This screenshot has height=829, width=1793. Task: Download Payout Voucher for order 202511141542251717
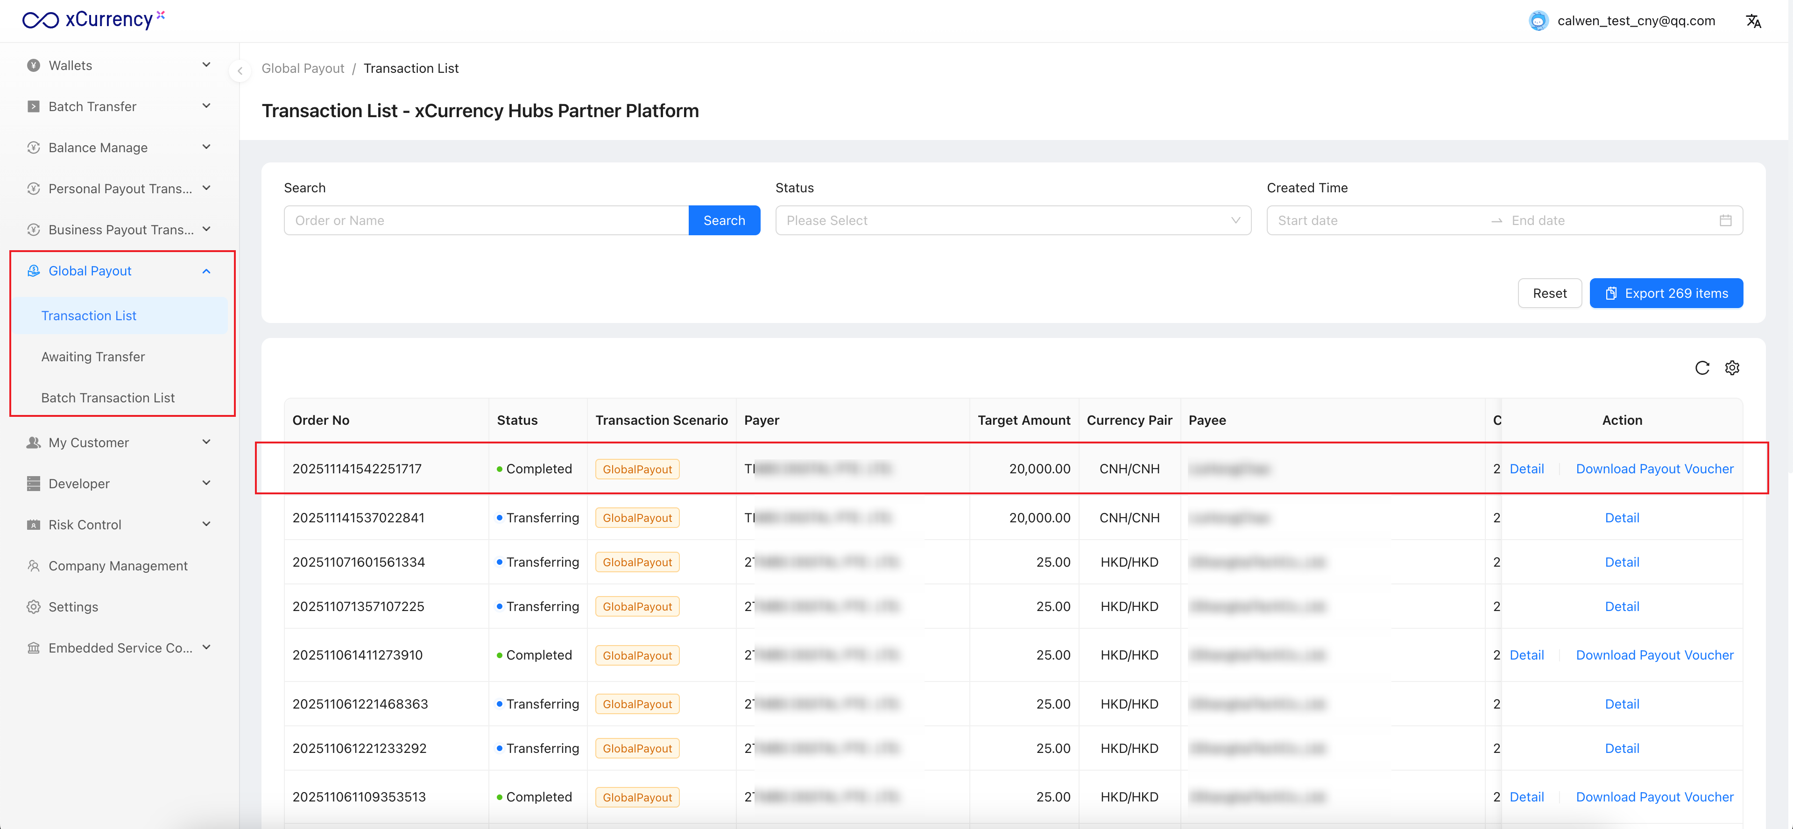coord(1654,469)
